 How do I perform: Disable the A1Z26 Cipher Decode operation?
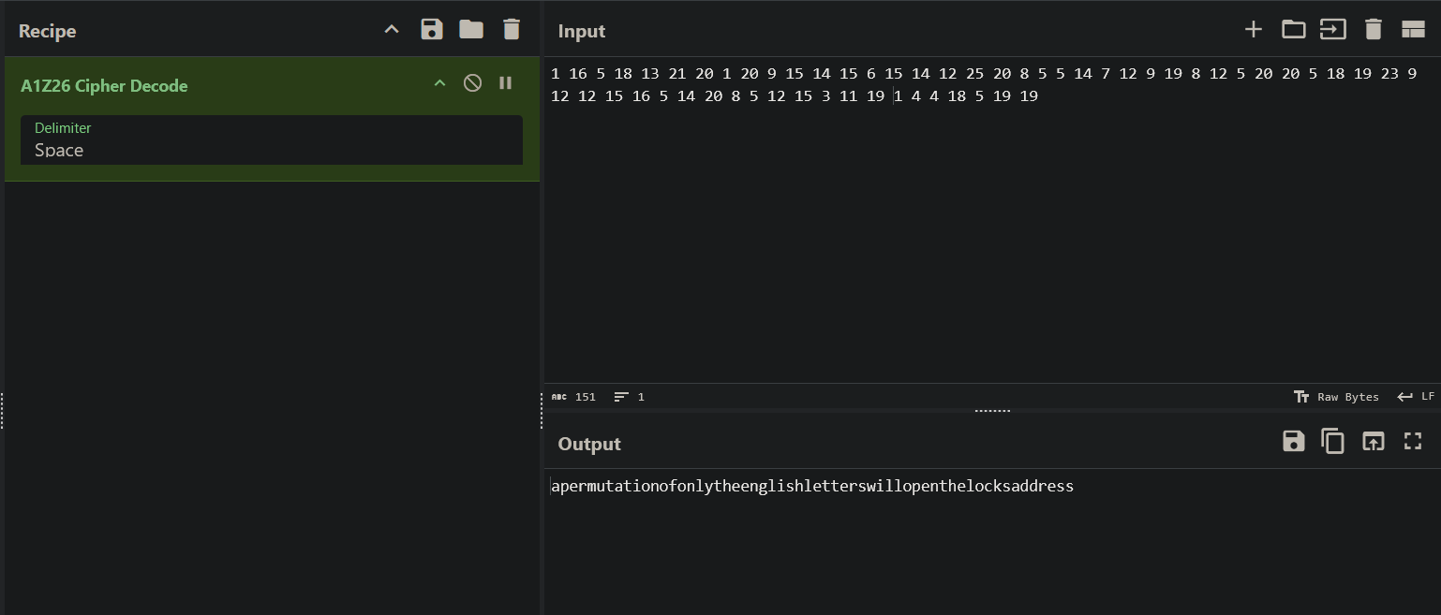[x=473, y=83]
